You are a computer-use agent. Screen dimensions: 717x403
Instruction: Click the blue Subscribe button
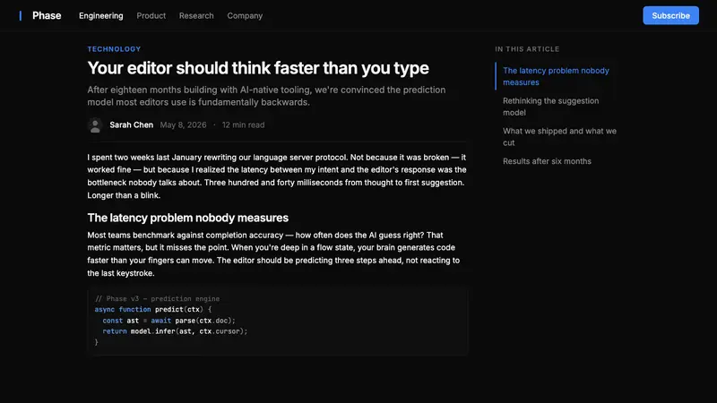670,15
